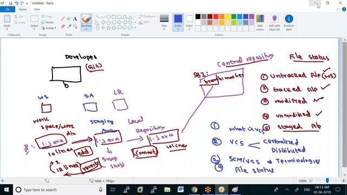This screenshot has width=347, height=195.
Task: Click the zoom in plus button
Action: coord(343,180)
